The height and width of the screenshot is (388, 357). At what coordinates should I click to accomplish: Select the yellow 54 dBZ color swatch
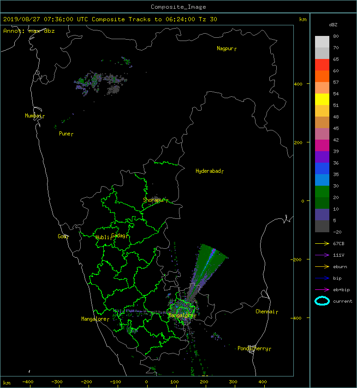[322, 99]
